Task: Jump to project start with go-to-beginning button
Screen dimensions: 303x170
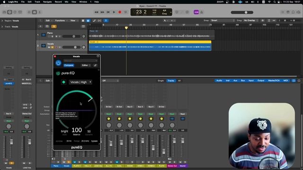Action: click(x=108, y=12)
